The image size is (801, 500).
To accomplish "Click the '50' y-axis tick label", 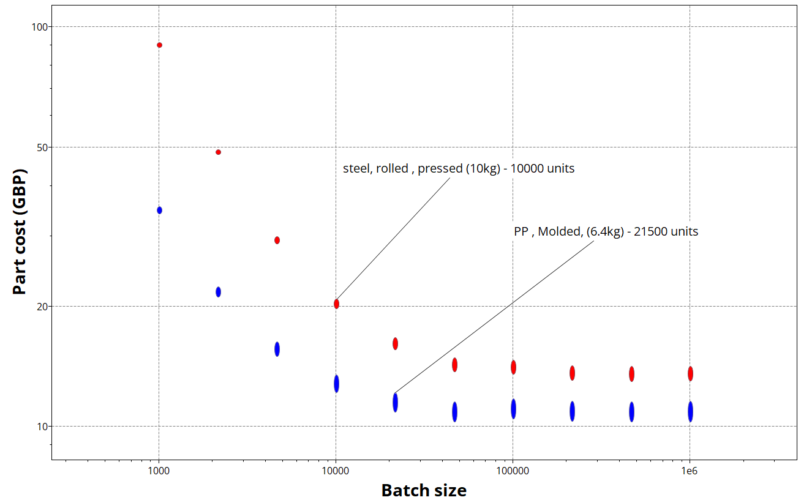I will point(42,147).
